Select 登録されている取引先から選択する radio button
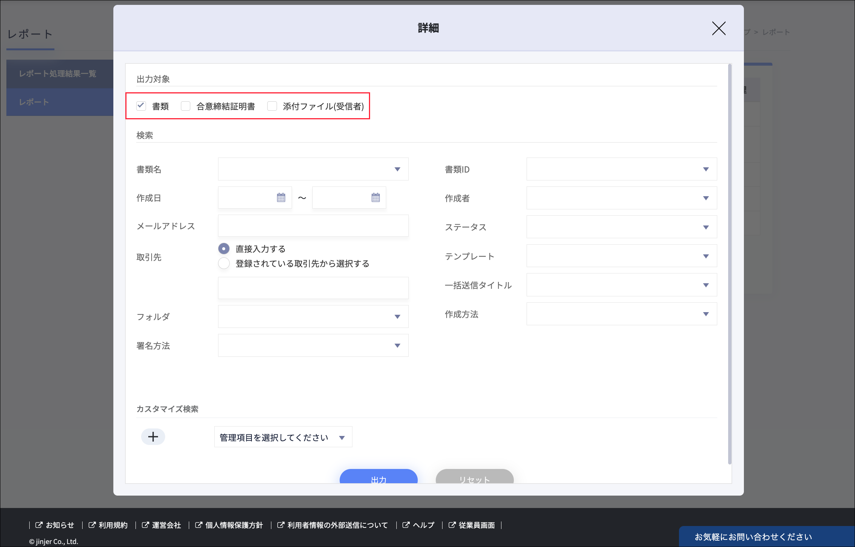Viewport: 855px width, 547px height. pyautogui.click(x=224, y=263)
